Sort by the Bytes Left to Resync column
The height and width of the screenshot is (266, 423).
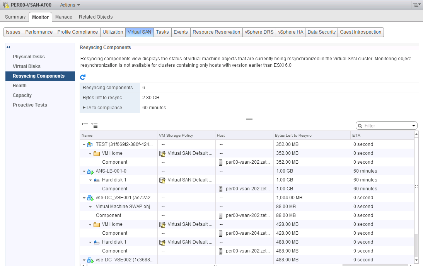[312, 136]
